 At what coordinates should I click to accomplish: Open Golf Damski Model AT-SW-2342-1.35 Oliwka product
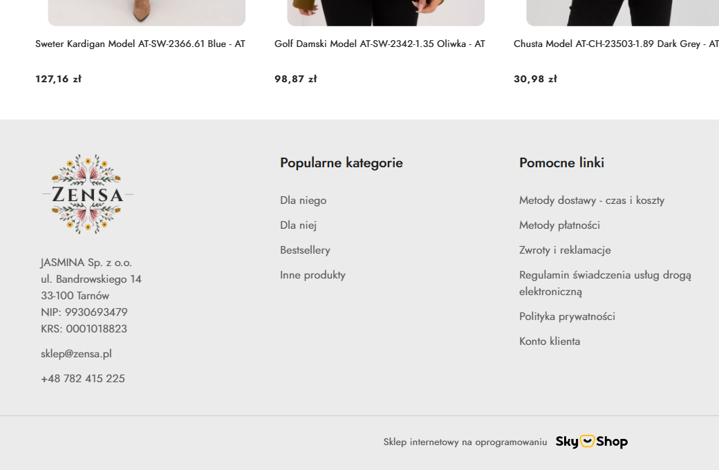click(x=380, y=44)
